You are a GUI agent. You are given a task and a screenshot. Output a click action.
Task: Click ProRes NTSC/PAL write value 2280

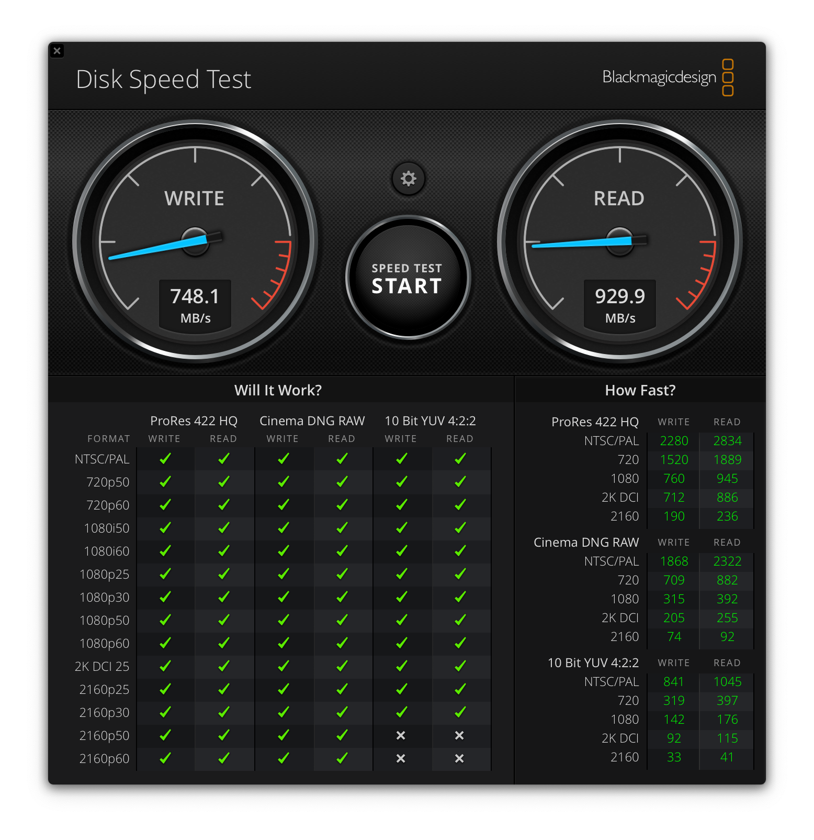point(674,441)
